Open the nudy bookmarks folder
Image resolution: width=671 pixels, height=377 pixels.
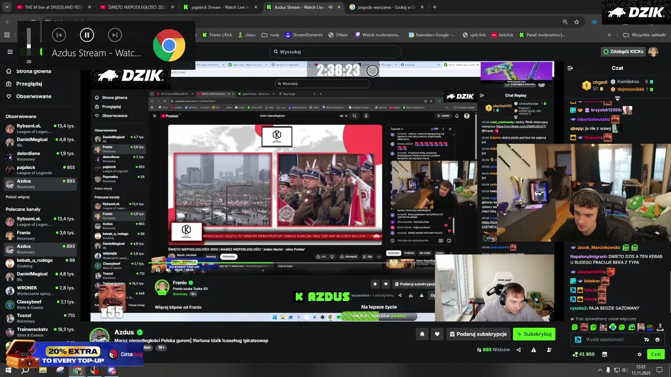[271, 35]
